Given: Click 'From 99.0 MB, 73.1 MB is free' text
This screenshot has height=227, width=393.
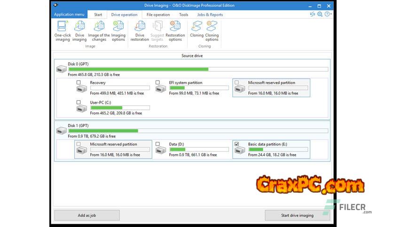Looking at the screenshot, I should [x=194, y=93].
